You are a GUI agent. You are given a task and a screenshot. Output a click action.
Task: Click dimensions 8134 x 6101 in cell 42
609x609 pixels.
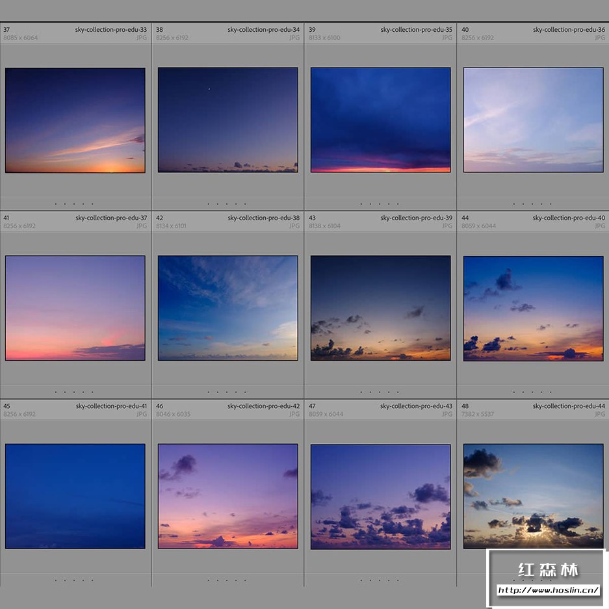click(x=172, y=226)
